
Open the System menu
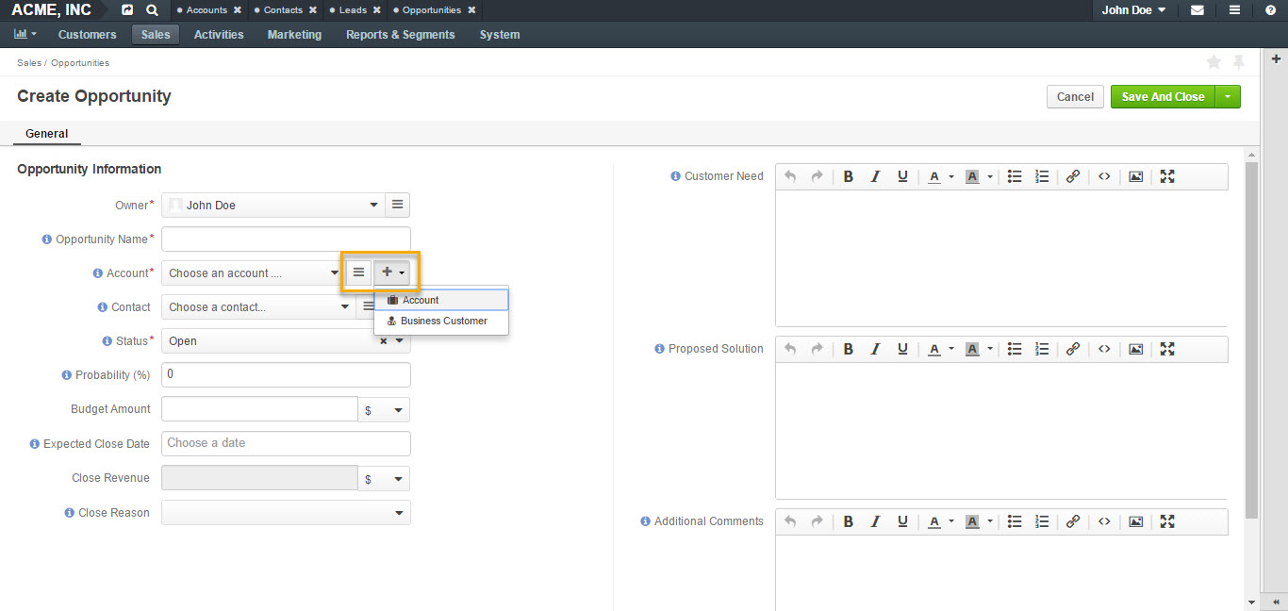pyautogui.click(x=500, y=35)
